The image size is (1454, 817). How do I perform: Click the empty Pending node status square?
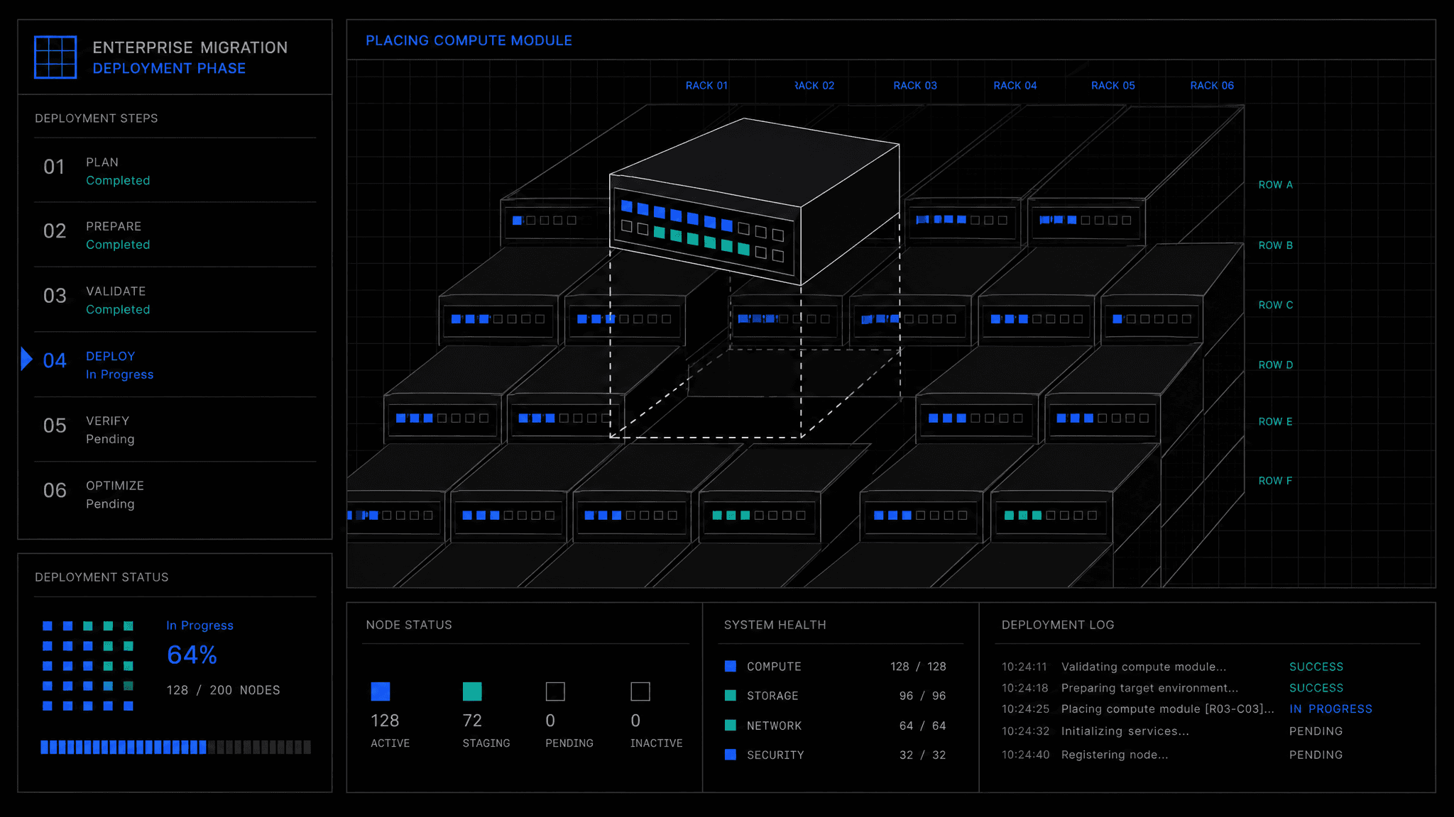(555, 691)
